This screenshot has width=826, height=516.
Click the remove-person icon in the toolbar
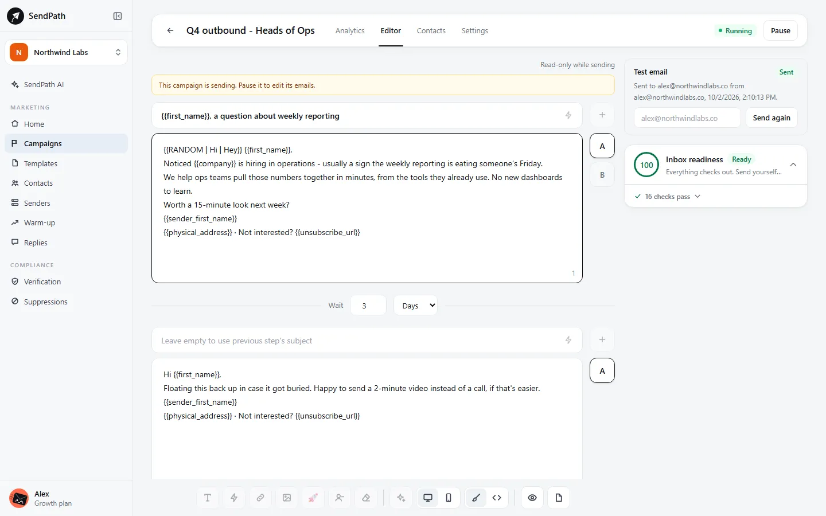(340, 498)
